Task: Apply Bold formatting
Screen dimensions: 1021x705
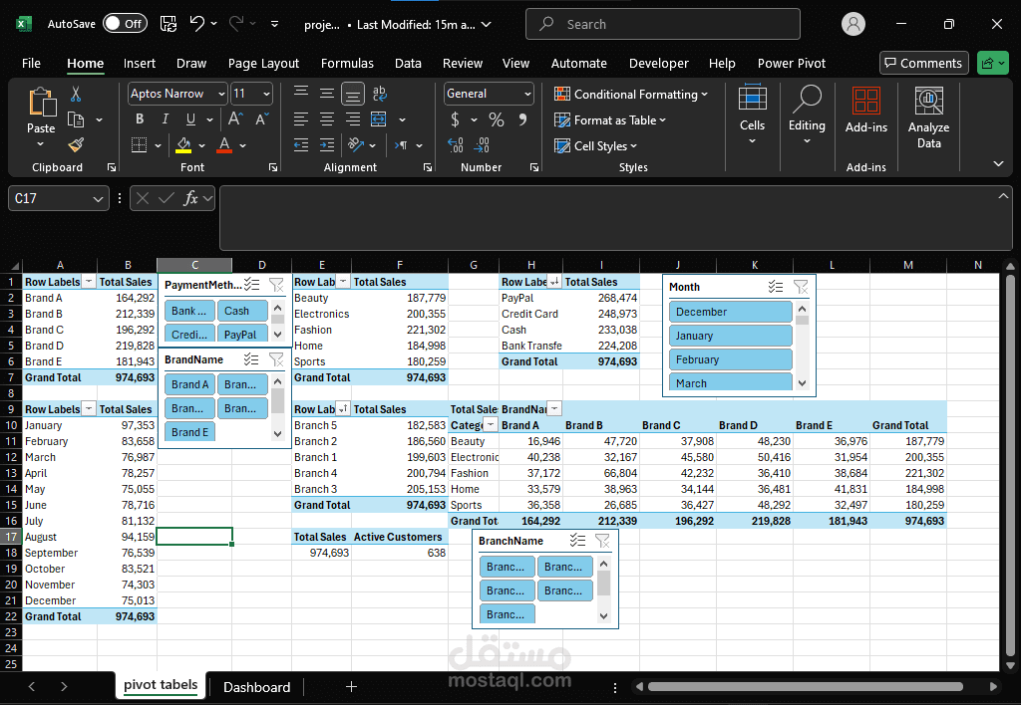Action: click(140, 119)
